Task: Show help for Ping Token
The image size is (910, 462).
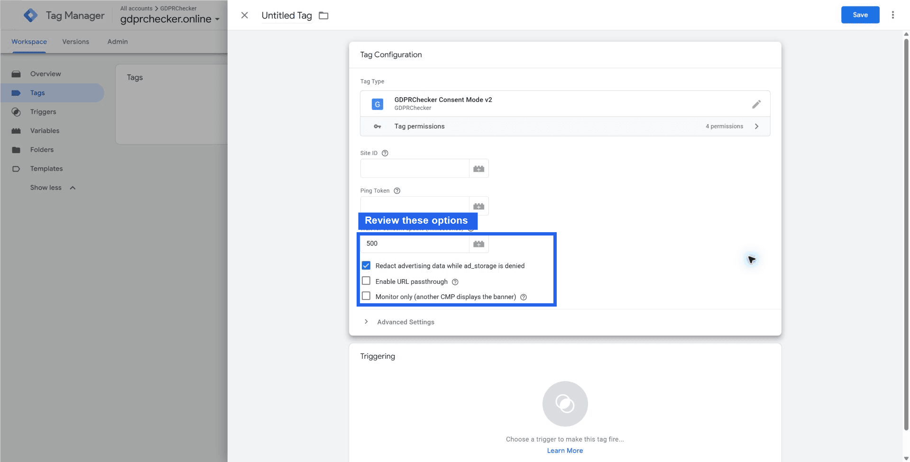Action: point(397,191)
